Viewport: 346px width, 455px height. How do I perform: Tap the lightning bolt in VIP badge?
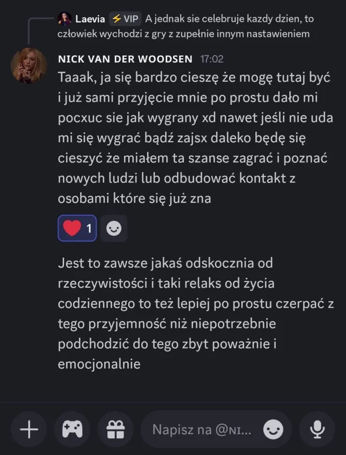116,19
